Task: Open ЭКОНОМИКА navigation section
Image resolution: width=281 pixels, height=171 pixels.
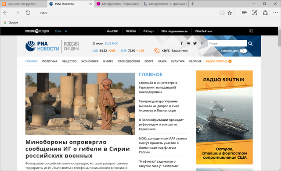Action: coord(90,61)
